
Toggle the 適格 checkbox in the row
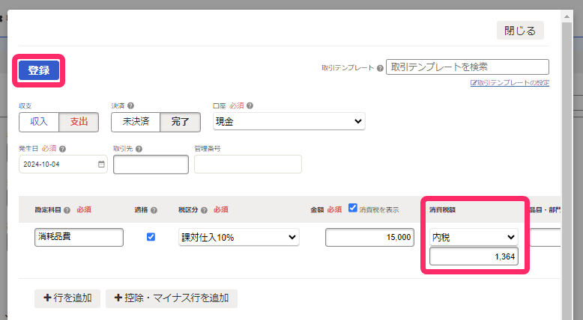[x=151, y=237]
